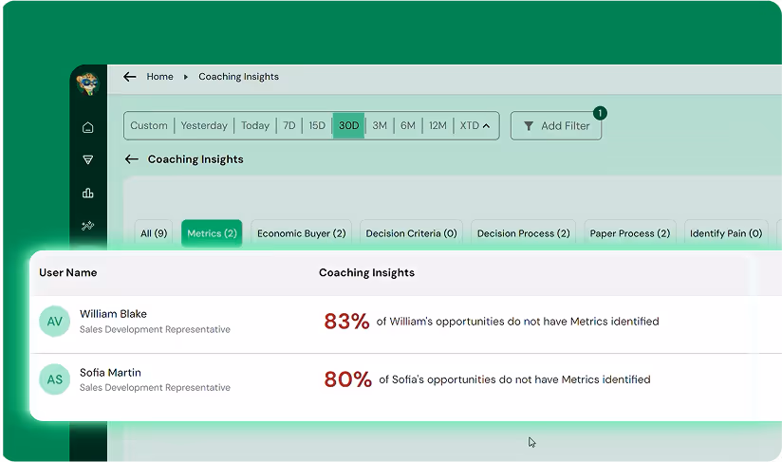The image size is (782, 462).
Task: Click Coaching Insights column header
Action: click(366, 272)
